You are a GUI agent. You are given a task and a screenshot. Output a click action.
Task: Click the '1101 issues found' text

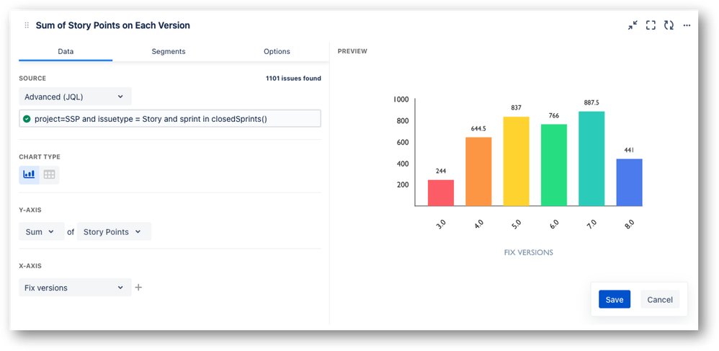pyautogui.click(x=293, y=79)
